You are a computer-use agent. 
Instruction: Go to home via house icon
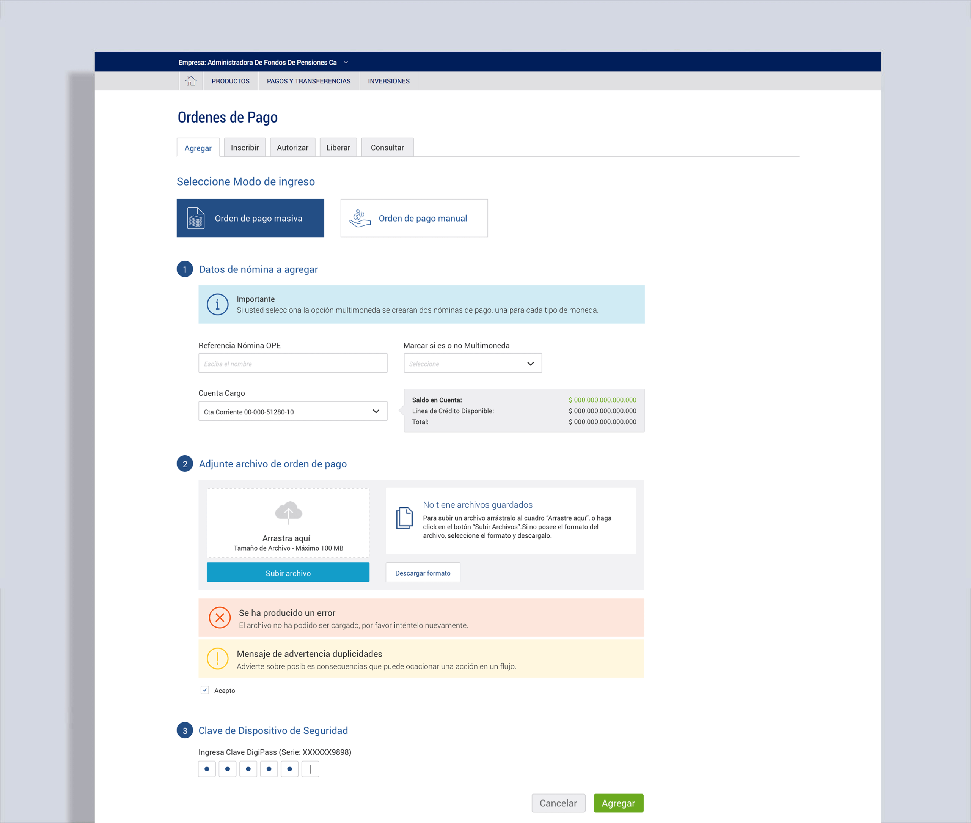point(191,81)
